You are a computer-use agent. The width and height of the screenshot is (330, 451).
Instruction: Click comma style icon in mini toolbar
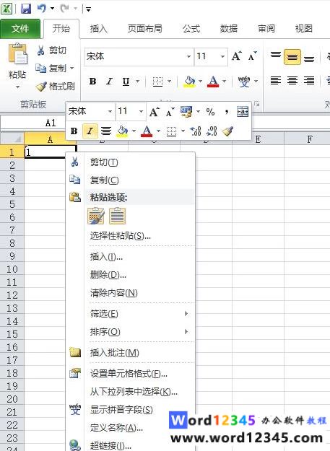[227, 112]
